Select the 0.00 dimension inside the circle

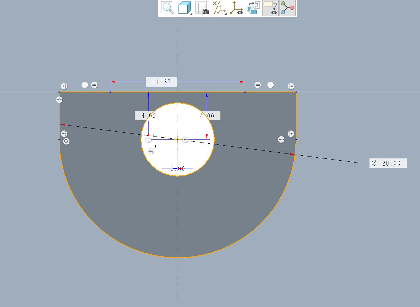(x=178, y=169)
